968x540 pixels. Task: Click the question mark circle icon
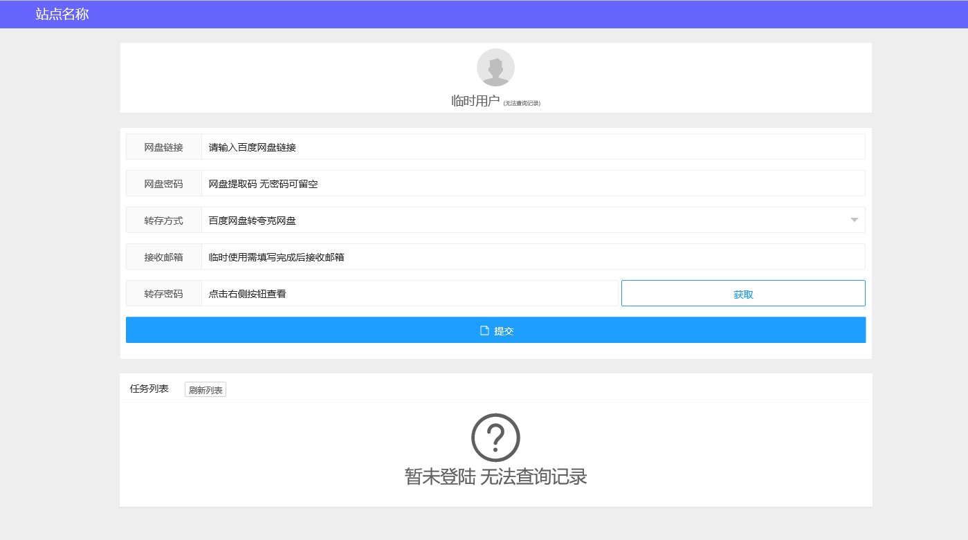click(495, 437)
